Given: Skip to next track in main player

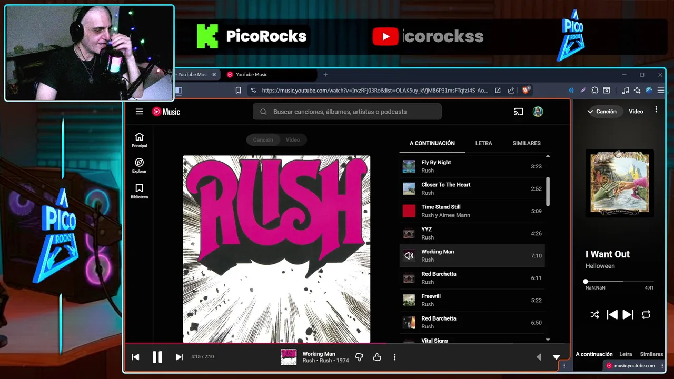Looking at the screenshot, I should pyautogui.click(x=179, y=357).
